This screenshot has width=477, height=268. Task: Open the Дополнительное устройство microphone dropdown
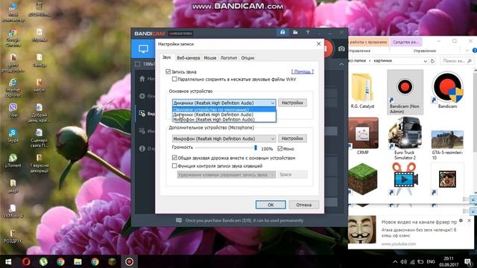[x=224, y=138]
